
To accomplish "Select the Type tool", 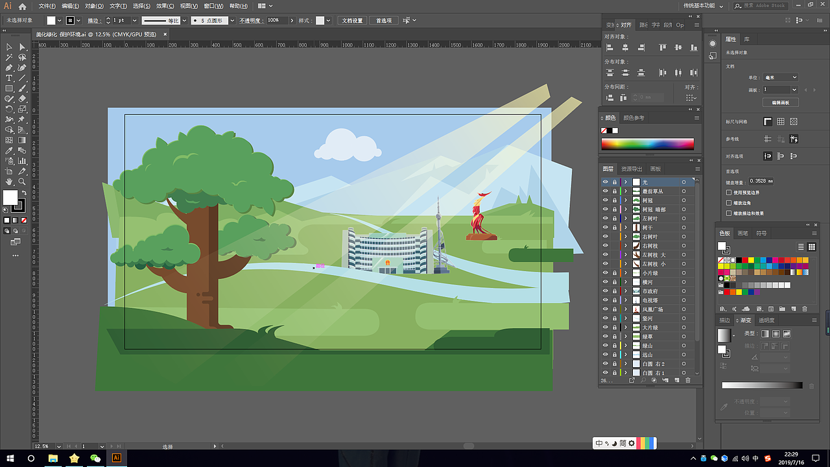I will (9, 78).
